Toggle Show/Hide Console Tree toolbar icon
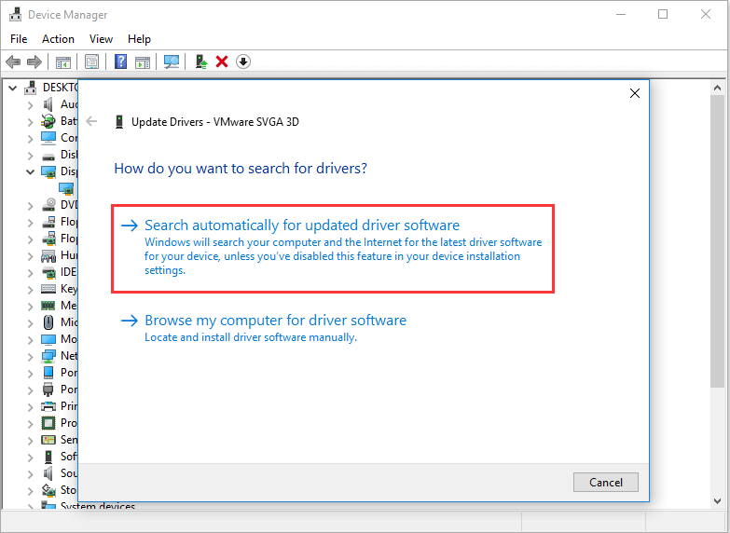The height and width of the screenshot is (533, 730). coord(63,61)
